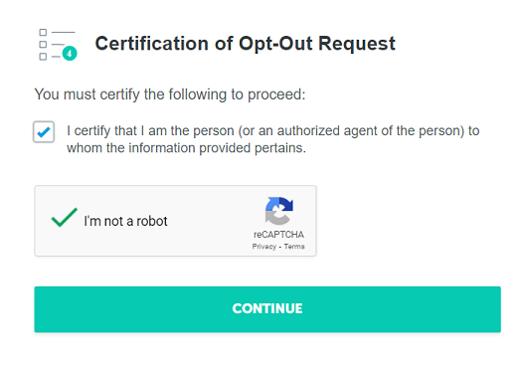Click the top square in checklist icon

[43, 32]
